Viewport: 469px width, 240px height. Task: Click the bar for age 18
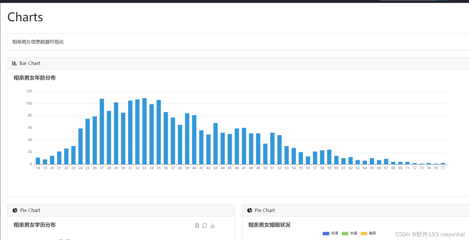38,161
